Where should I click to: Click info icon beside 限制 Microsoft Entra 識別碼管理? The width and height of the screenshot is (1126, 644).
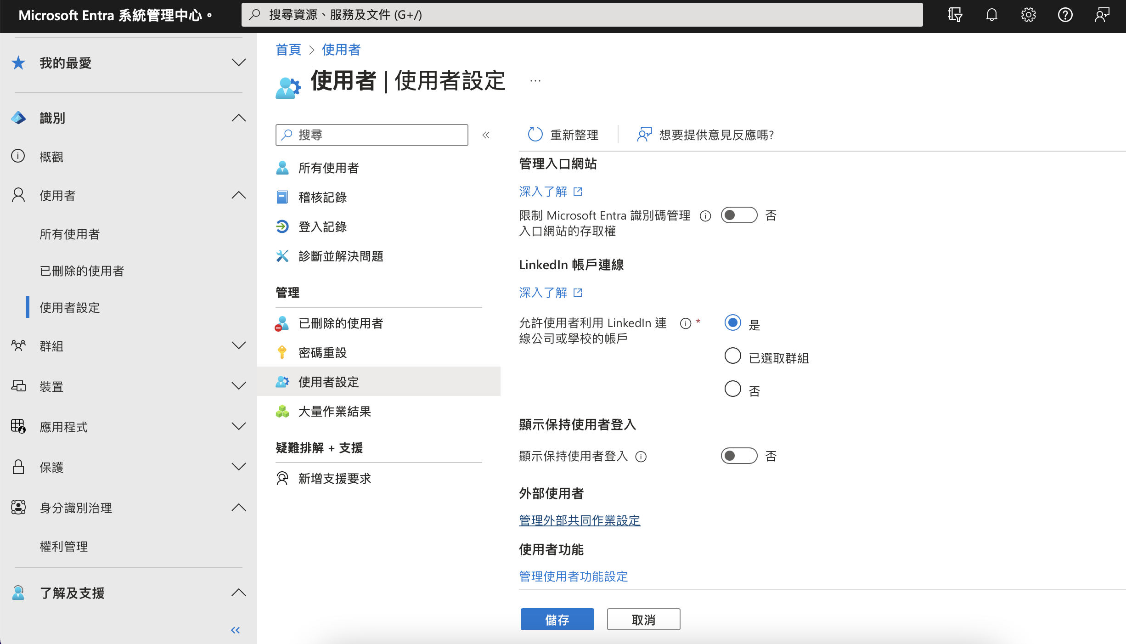point(705,216)
